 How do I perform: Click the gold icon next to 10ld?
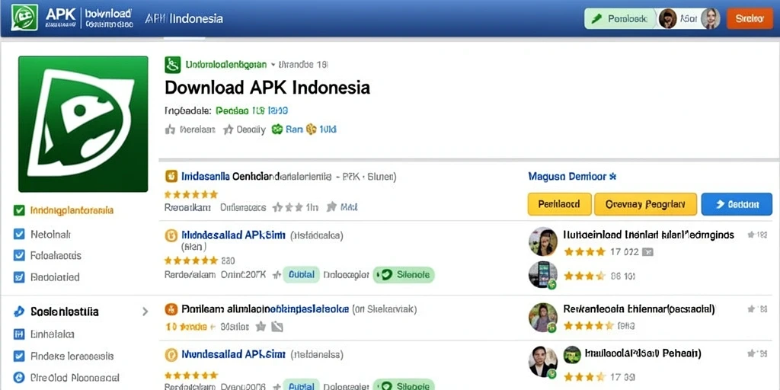point(312,129)
